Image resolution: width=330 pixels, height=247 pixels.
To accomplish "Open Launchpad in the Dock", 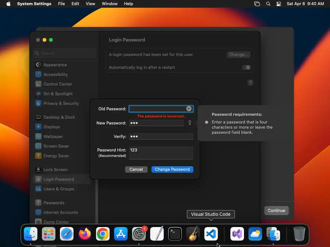I will pos(49,234).
